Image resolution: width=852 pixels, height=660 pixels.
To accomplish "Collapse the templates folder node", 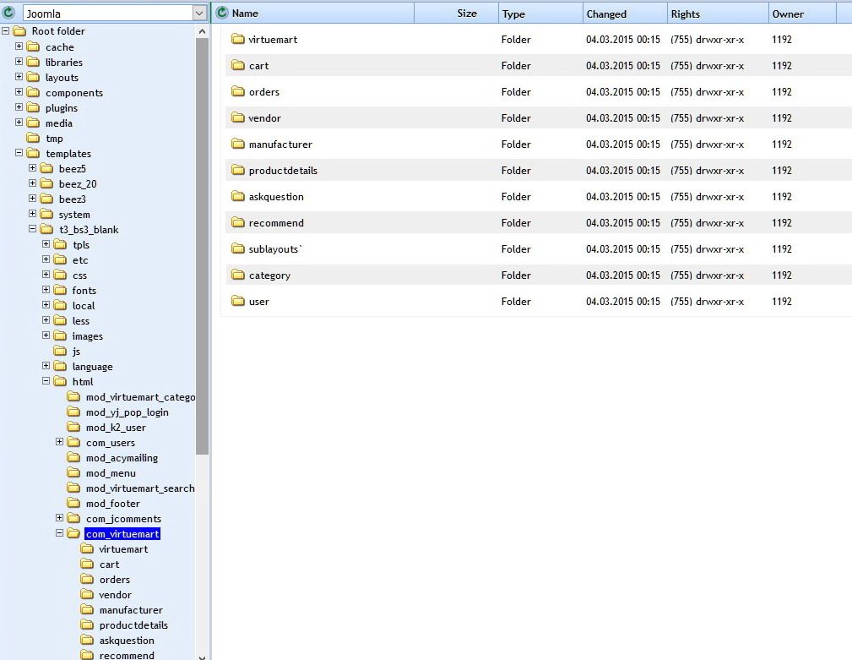I will 19,153.
